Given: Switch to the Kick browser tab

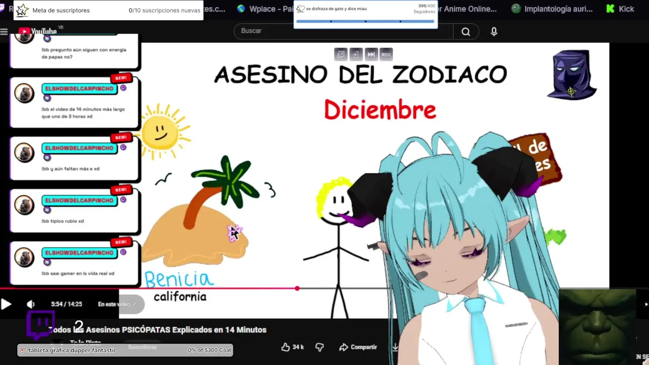Looking at the screenshot, I should click(x=620, y=9).
